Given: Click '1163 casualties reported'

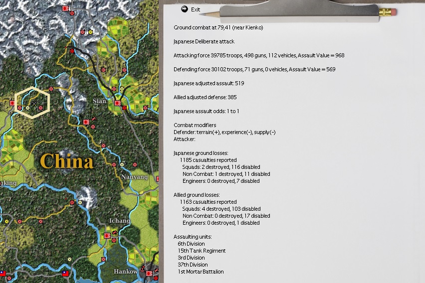Looking at the screenshot, I should coord(208,202).
